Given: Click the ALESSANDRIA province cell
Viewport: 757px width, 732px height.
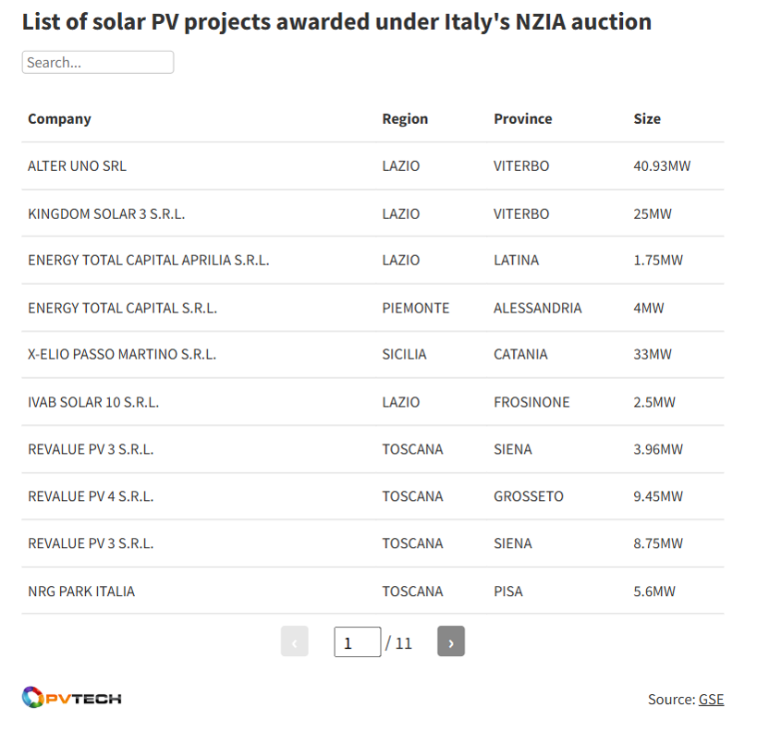Looking at the screenshot, I should click(537, 308).
